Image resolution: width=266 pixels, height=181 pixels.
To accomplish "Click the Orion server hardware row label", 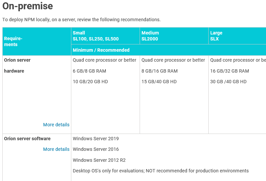I will pyautogui.click(x=17, y=65).
